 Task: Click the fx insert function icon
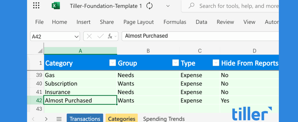coord(110,36)
